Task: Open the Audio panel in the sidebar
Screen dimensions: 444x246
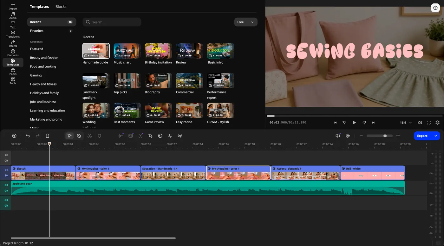Action: pyautogui.click(x=13, y=16)
